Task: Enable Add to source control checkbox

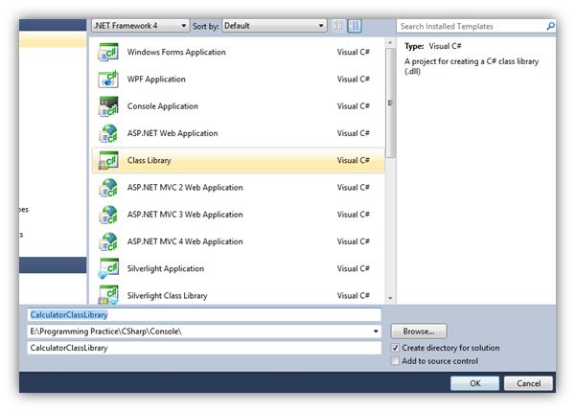Action: point(395,361)
